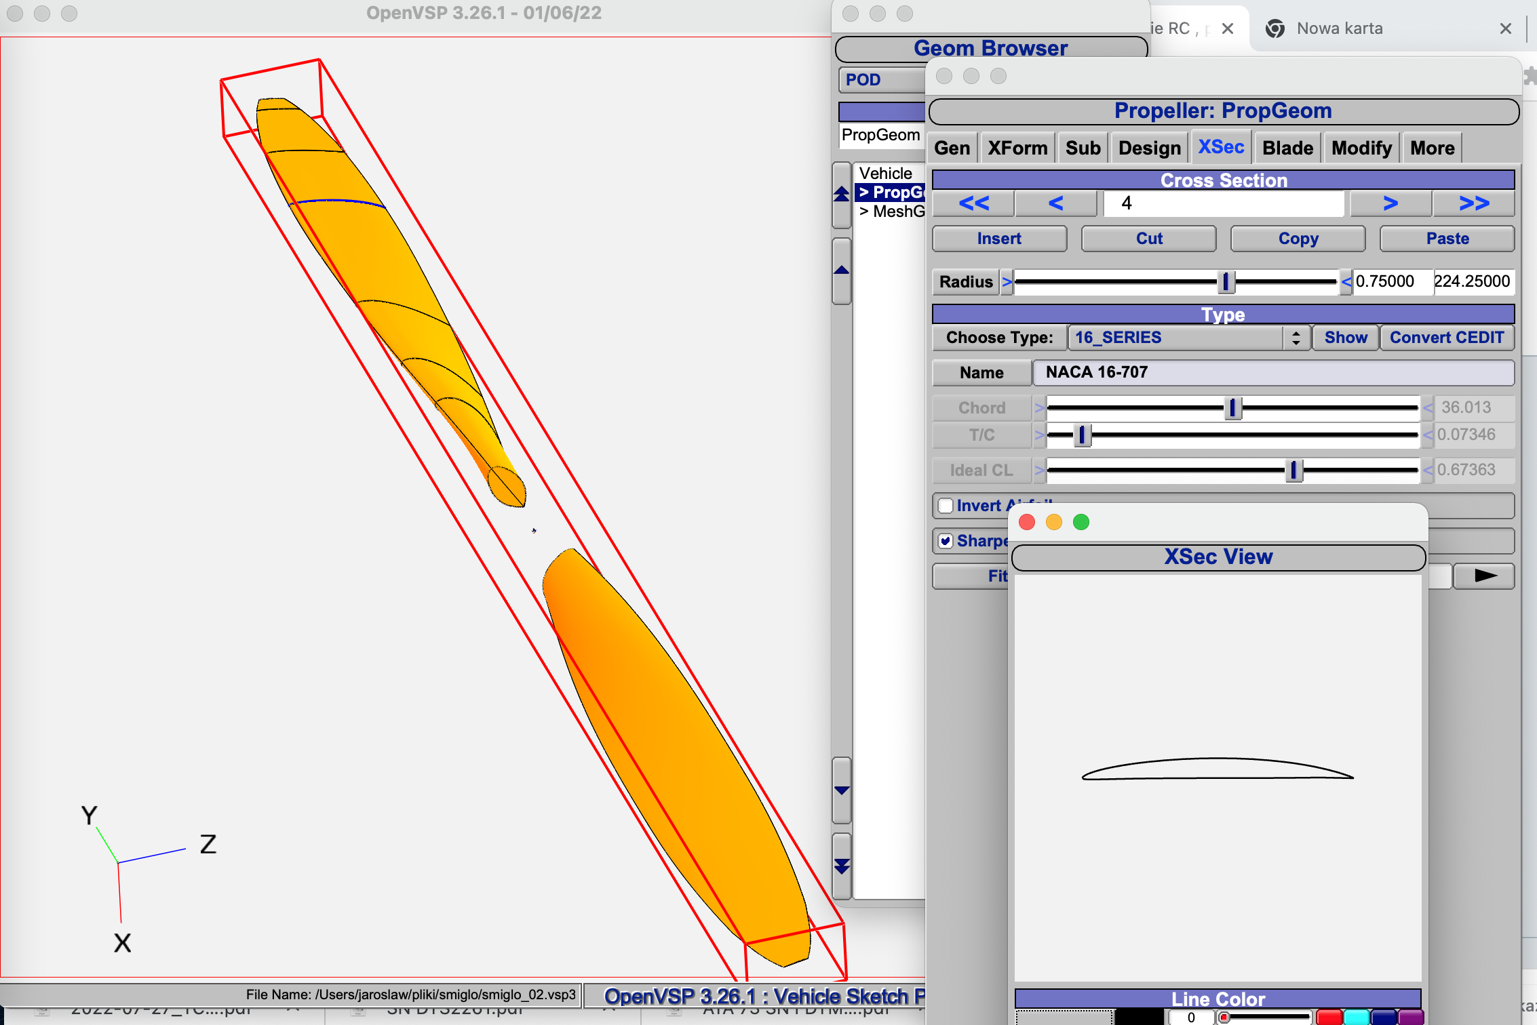Click the Insert cross section button
The image size is (1537, 1025).
pyautogui.click(x=999, y=239)
